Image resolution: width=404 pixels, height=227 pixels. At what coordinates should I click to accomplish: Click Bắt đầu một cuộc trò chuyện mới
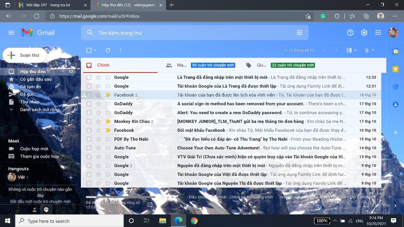pyautogui.click(x=40, y=201)
